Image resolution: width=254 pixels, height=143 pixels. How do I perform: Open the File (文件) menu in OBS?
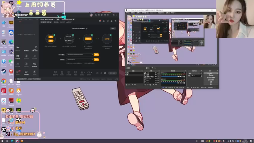[128, 13]
